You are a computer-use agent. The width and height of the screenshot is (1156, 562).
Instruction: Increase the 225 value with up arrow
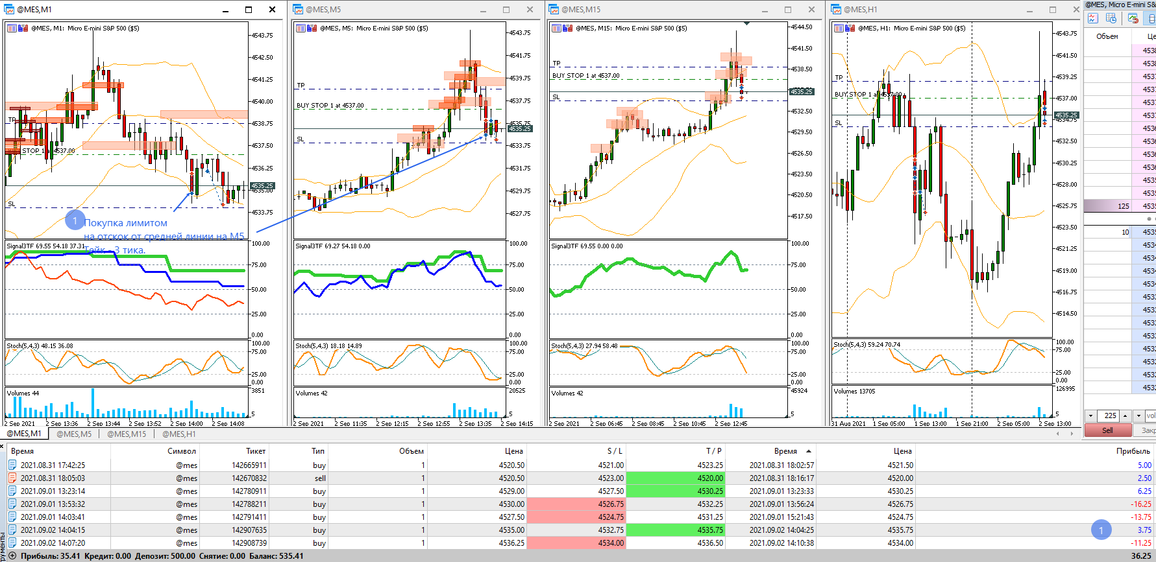coord(1126,416)
